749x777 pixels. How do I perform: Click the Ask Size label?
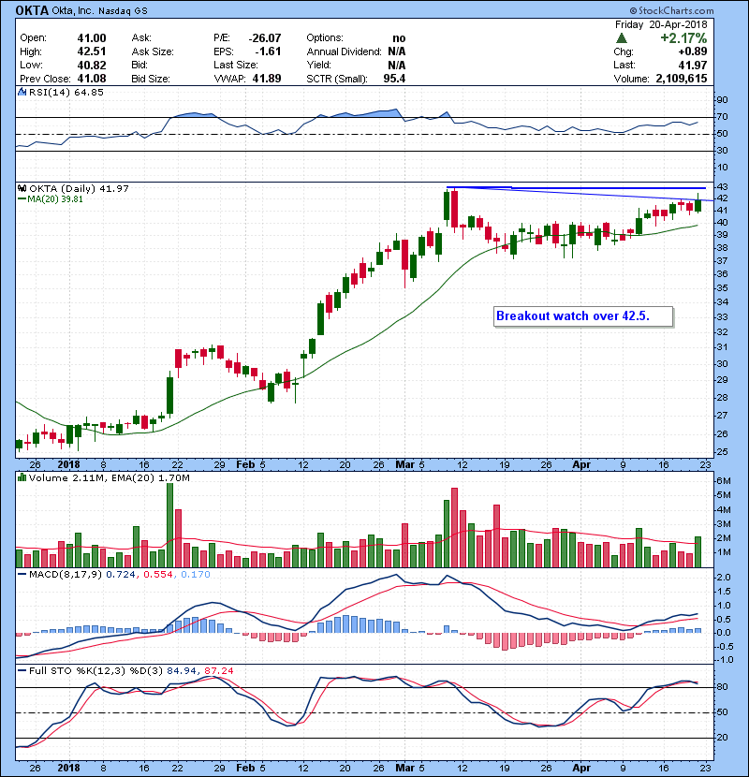coord(153,51)
